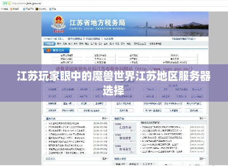Open the 南京 city sub-site link
Viewport: 228px width, 166px height.
[x=59, y=44]
